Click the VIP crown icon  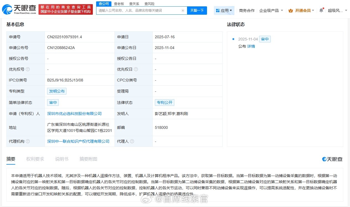(x=291, y=11)
